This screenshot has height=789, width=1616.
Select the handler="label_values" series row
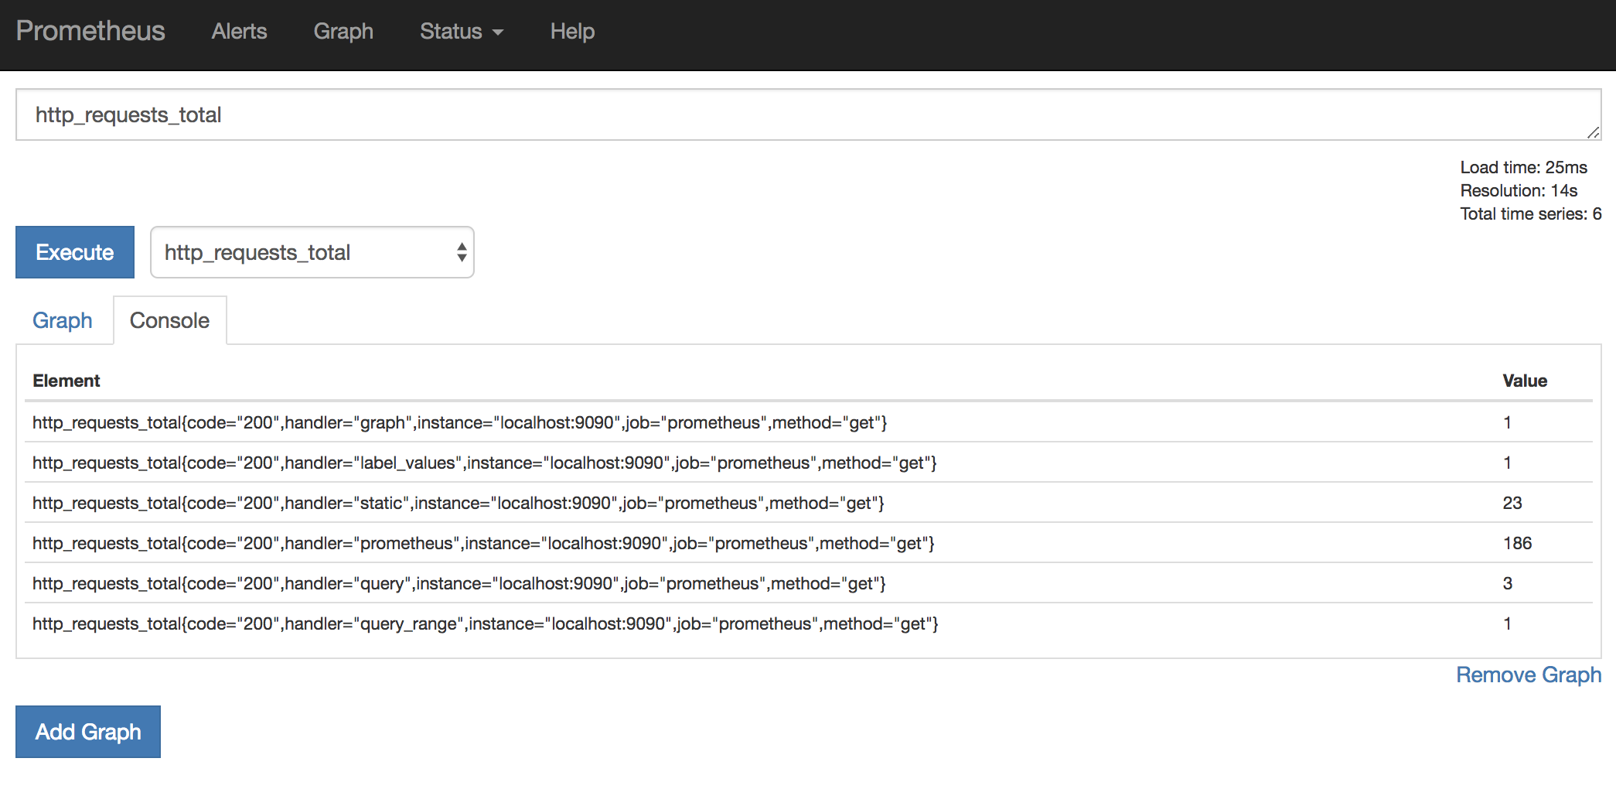coord(808,463)
